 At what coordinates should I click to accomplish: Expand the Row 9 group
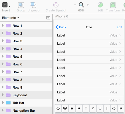pyautogui.click(x=3, y=87)
